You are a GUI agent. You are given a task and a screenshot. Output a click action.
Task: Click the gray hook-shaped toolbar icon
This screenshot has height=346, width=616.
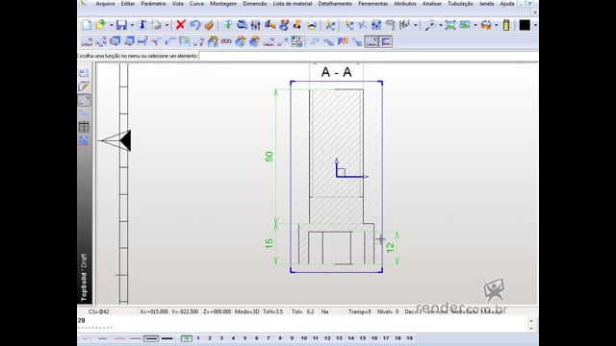(390, 25)
